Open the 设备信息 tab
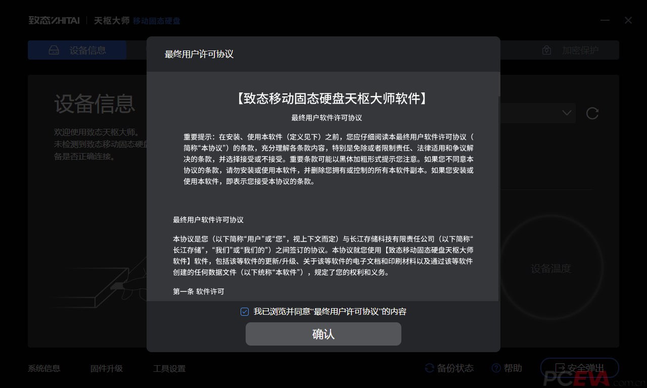Screen dimensions: 647x388 (x=77, y=51)
